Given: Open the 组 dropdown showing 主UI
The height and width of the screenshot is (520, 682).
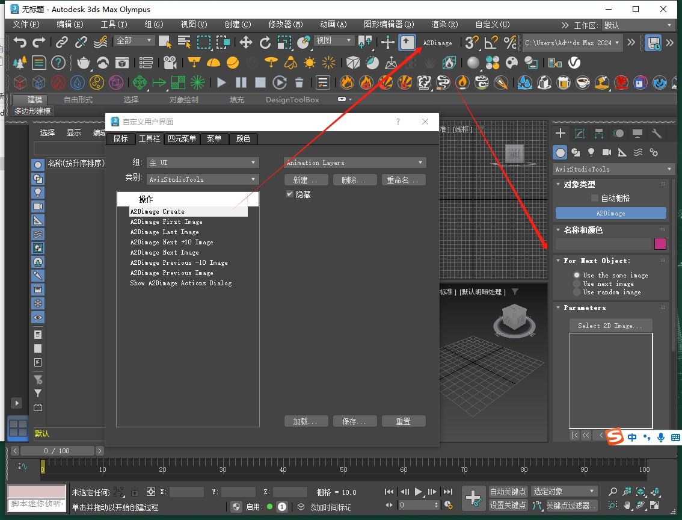Looking at the screenshot, I should pos(203,162).
